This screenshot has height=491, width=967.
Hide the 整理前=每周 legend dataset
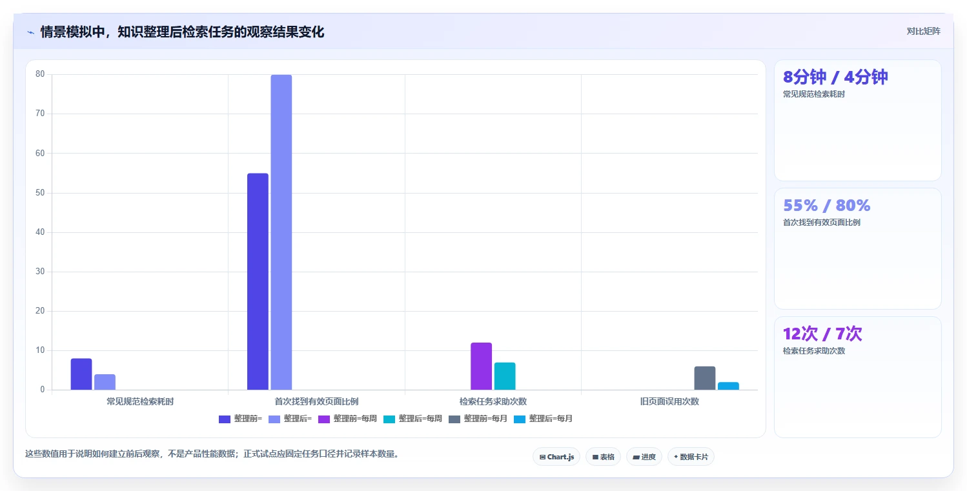click(347, 419)
